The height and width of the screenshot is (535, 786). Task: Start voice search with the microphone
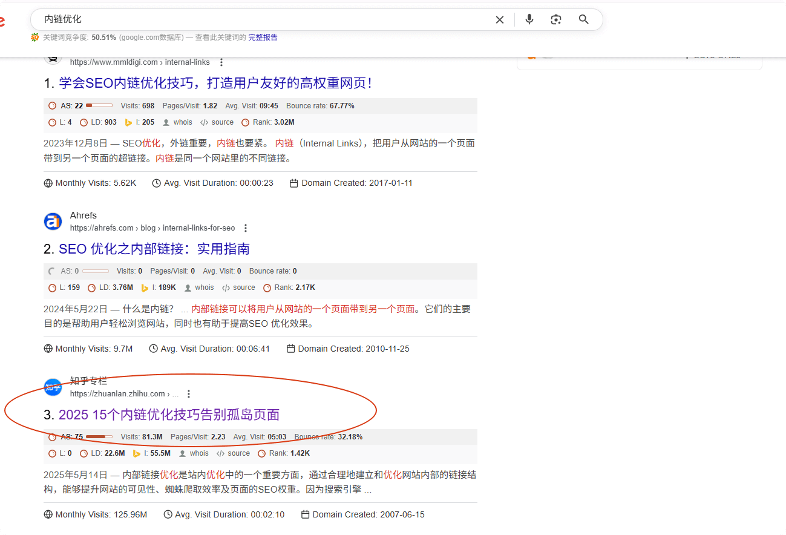529,19
